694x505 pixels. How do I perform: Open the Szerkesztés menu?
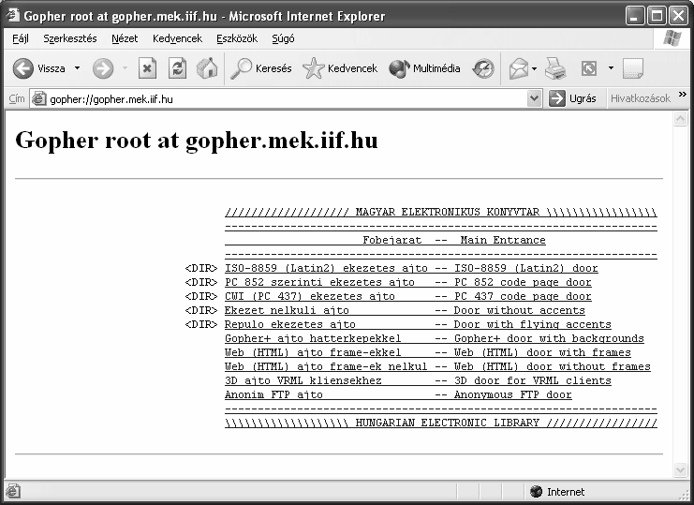70,38
